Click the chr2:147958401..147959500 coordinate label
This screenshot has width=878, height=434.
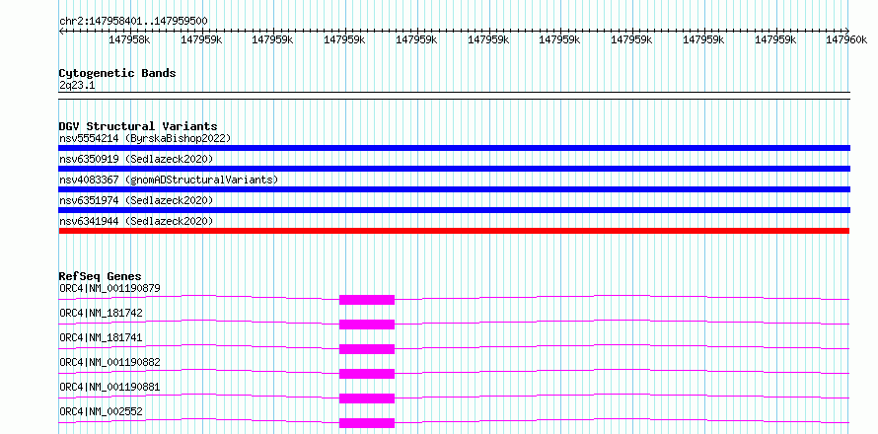pos(133,22)
